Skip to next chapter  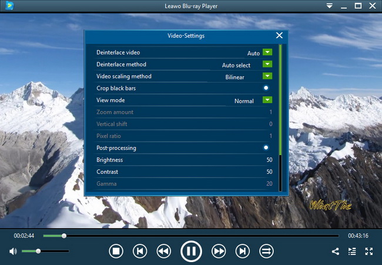pos(242,251)
